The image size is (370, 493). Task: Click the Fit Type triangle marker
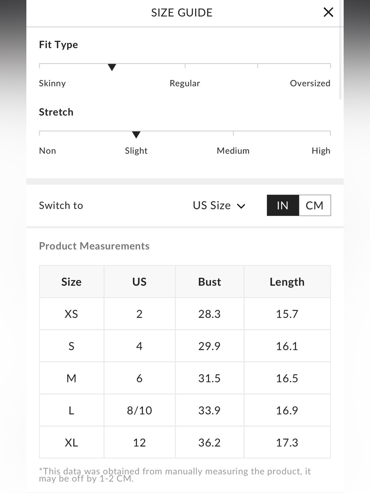point(112,67)
